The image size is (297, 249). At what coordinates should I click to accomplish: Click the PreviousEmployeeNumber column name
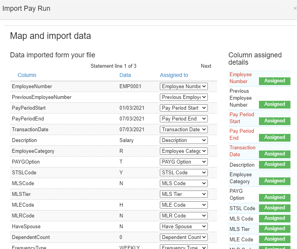click(41, 97)
